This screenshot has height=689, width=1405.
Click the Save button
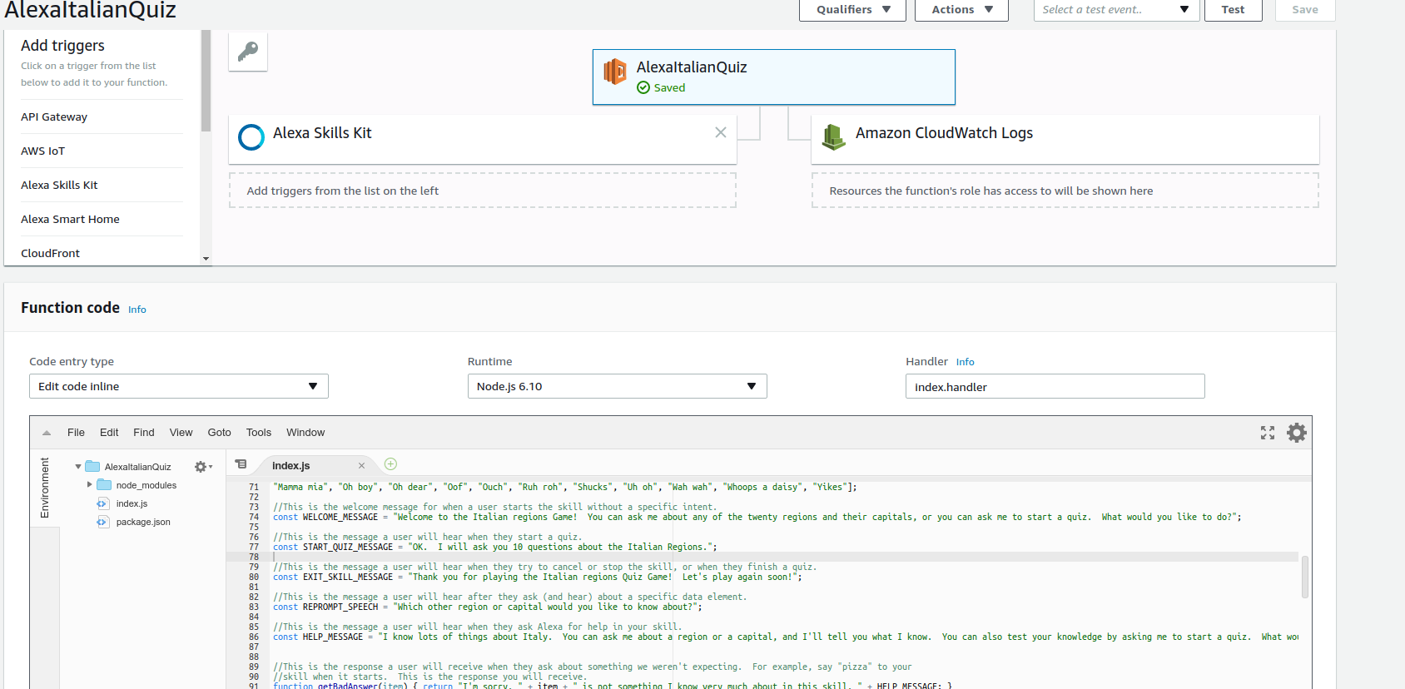[x=1304, y=10]
